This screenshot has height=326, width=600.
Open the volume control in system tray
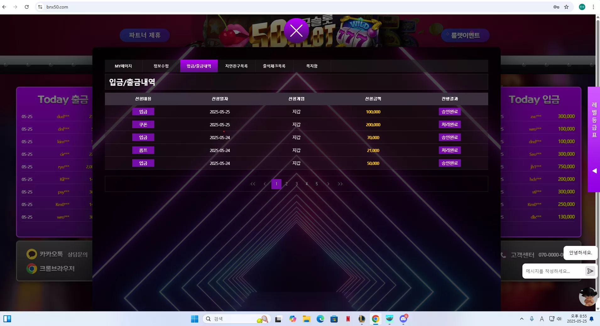[559, 319]
